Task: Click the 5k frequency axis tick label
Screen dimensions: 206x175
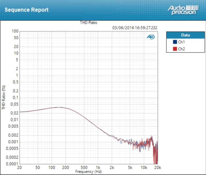Action: click(x=130, y=167)
